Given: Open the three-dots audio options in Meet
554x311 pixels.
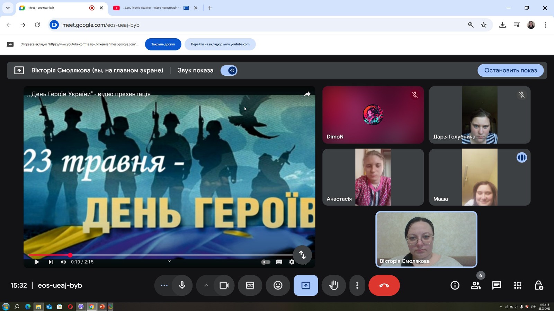Looking at the screenshot, I should pos(164,285).
